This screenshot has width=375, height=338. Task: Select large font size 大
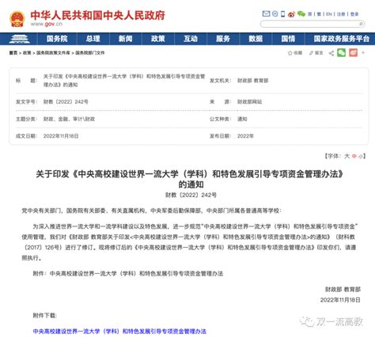[x=347, y=156]
